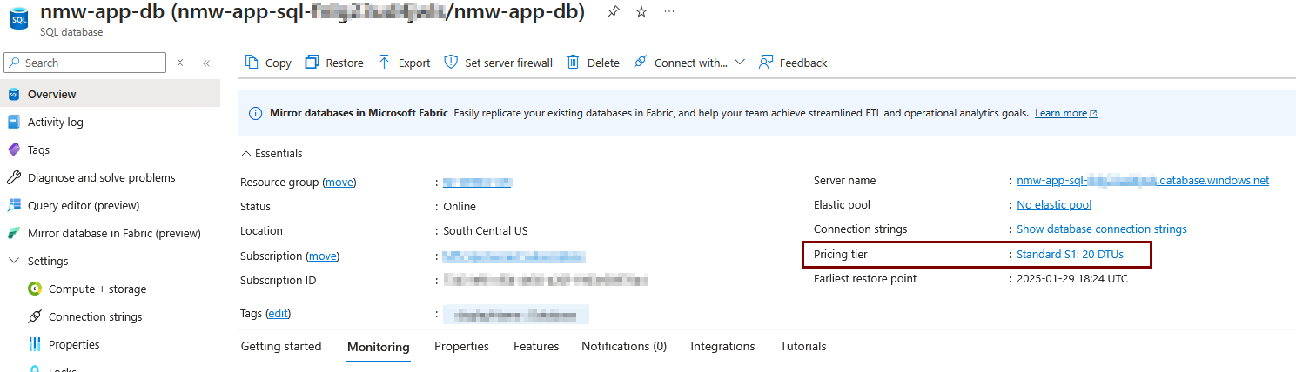This screenshot has height=372, width=1296.
Task: Click the wrench Diagnose icon
Action: pyautogui.click(x=14, y=177)
